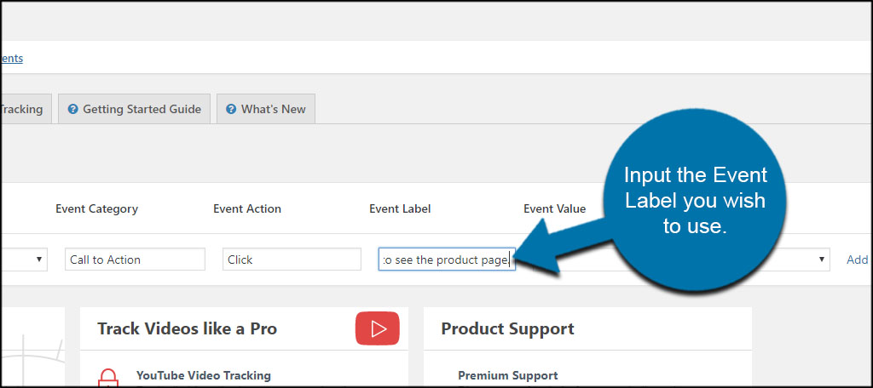Click the red YouTube play icon
Screen dimensions: 873x388
click(378, 328)
